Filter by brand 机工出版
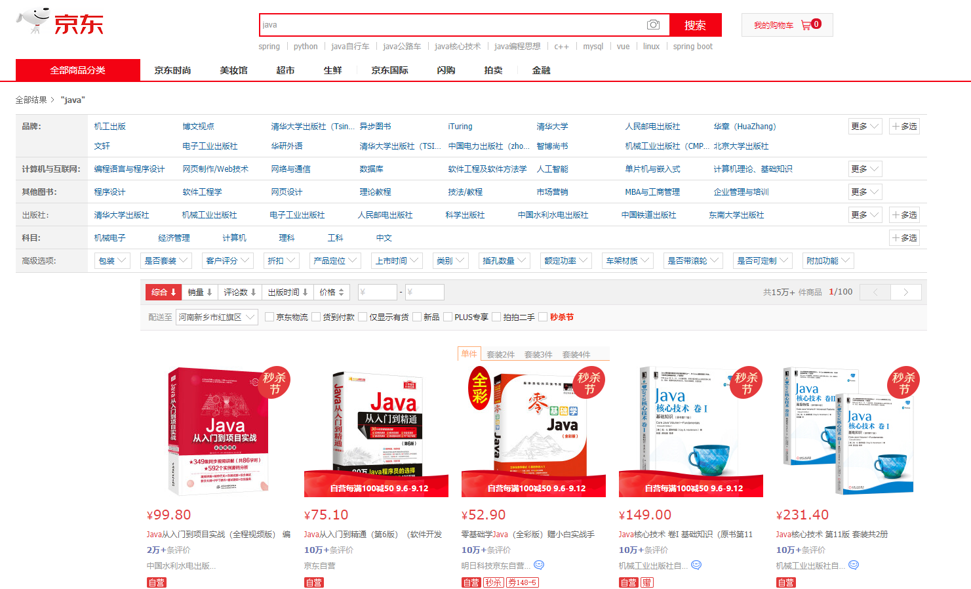The height and width of the screenshot is (589, 971). point(110,127)
